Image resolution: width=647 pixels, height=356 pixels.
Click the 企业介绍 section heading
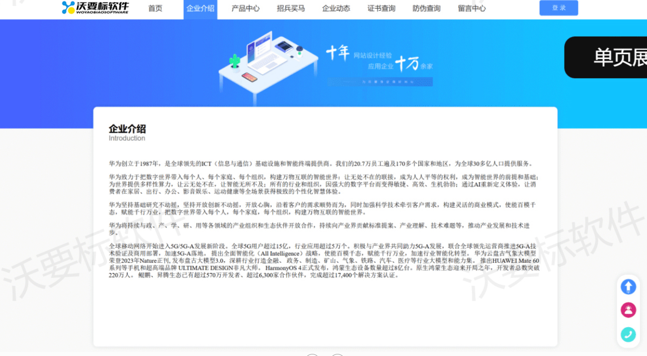(x=127, y=129)
